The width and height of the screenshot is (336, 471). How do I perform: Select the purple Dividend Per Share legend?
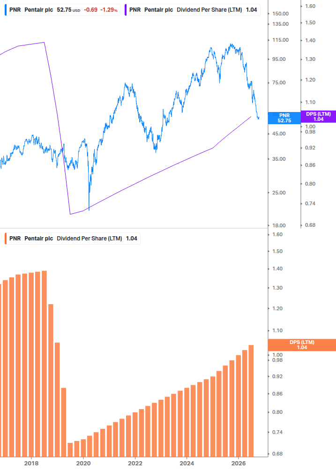[x=192, y=10]
